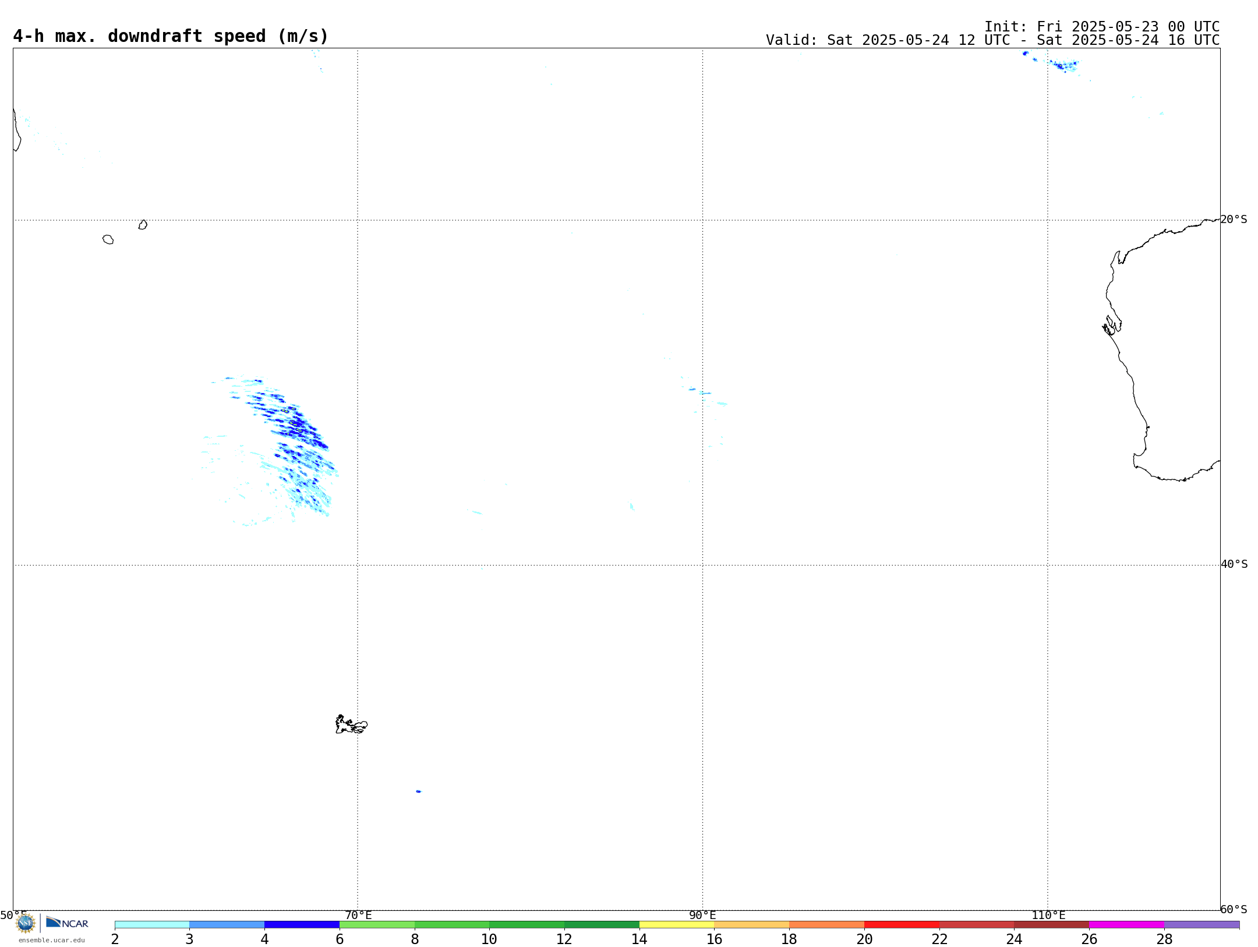Click the 'Init: Fri 2025-05-23 00 UTC' text
Screen dimensions: 1258x947
point(1102,27)
